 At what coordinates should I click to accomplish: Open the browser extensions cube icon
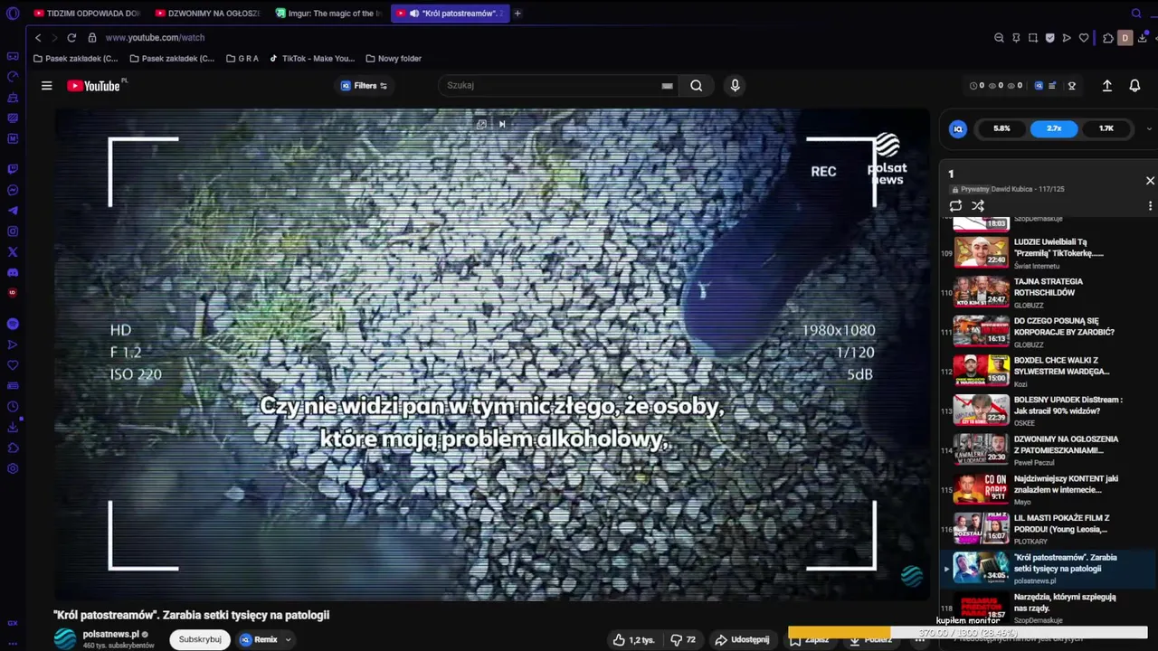[1107, 38]
